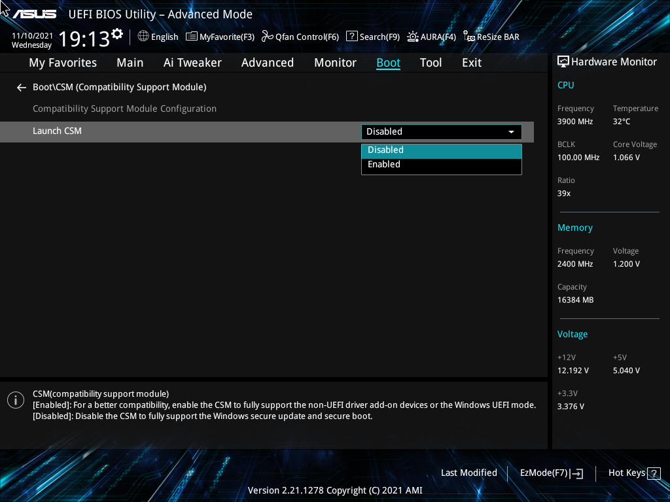Open the My Favorites tab
The height and width of the screenshot is (502, 670).
(63, 63)
